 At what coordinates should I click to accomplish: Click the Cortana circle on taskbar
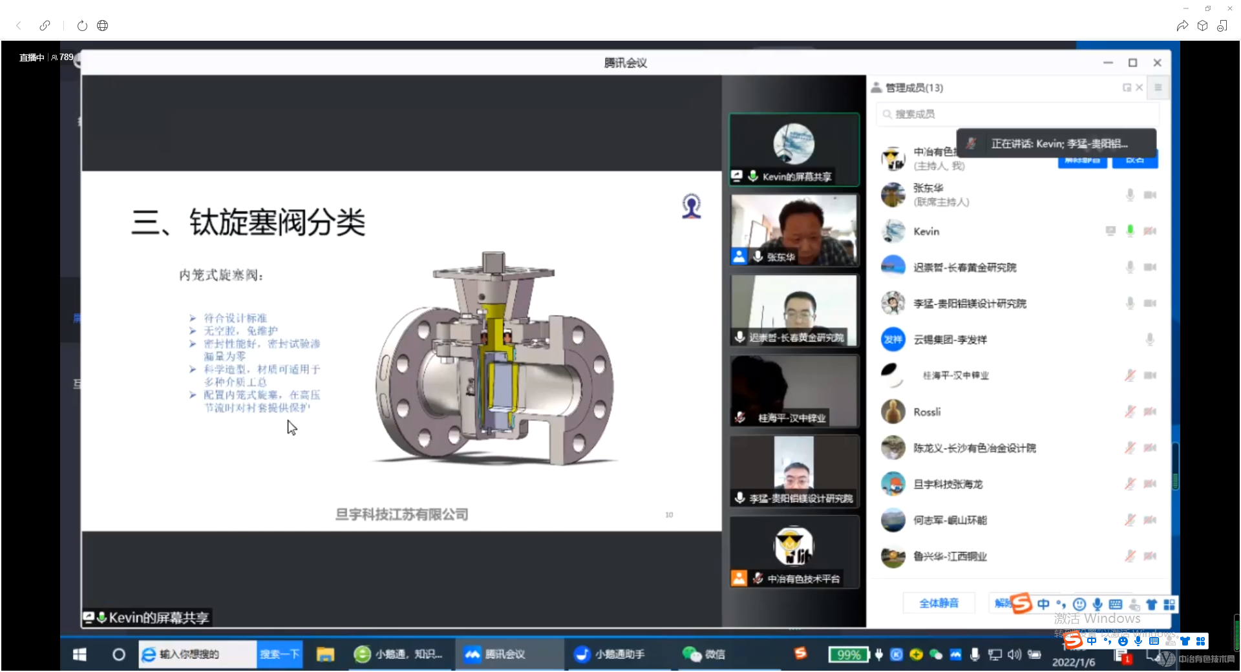click(118, 655)
